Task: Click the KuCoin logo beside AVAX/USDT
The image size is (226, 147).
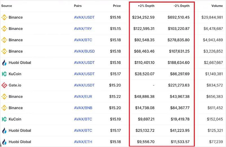Action: tap(4, 74)
